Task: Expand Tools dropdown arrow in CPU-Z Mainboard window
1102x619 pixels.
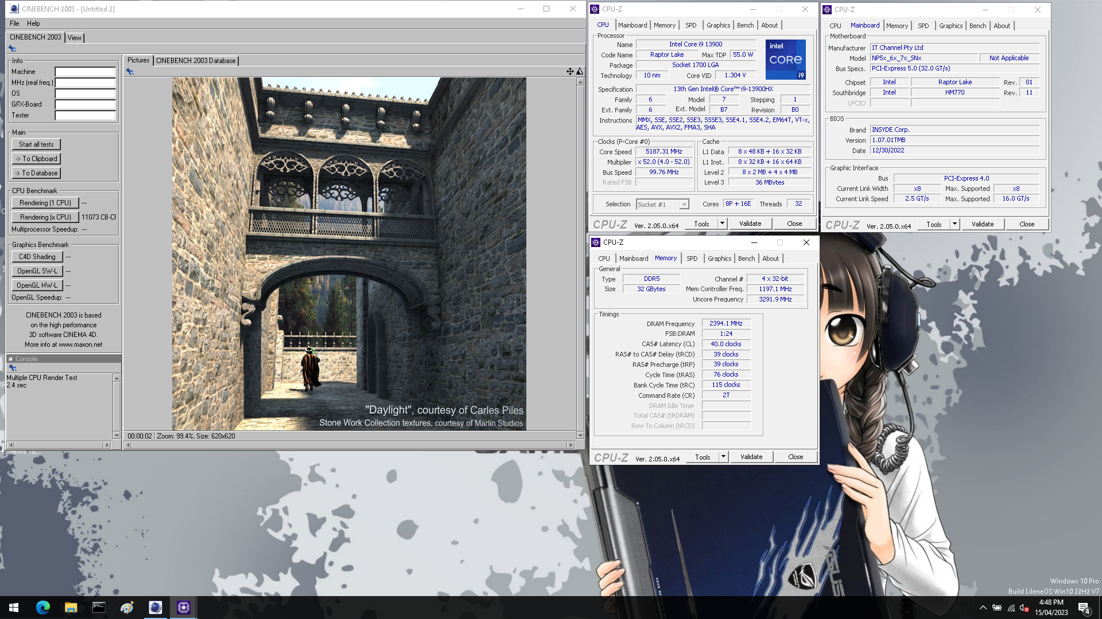Action: coord(955,224)
